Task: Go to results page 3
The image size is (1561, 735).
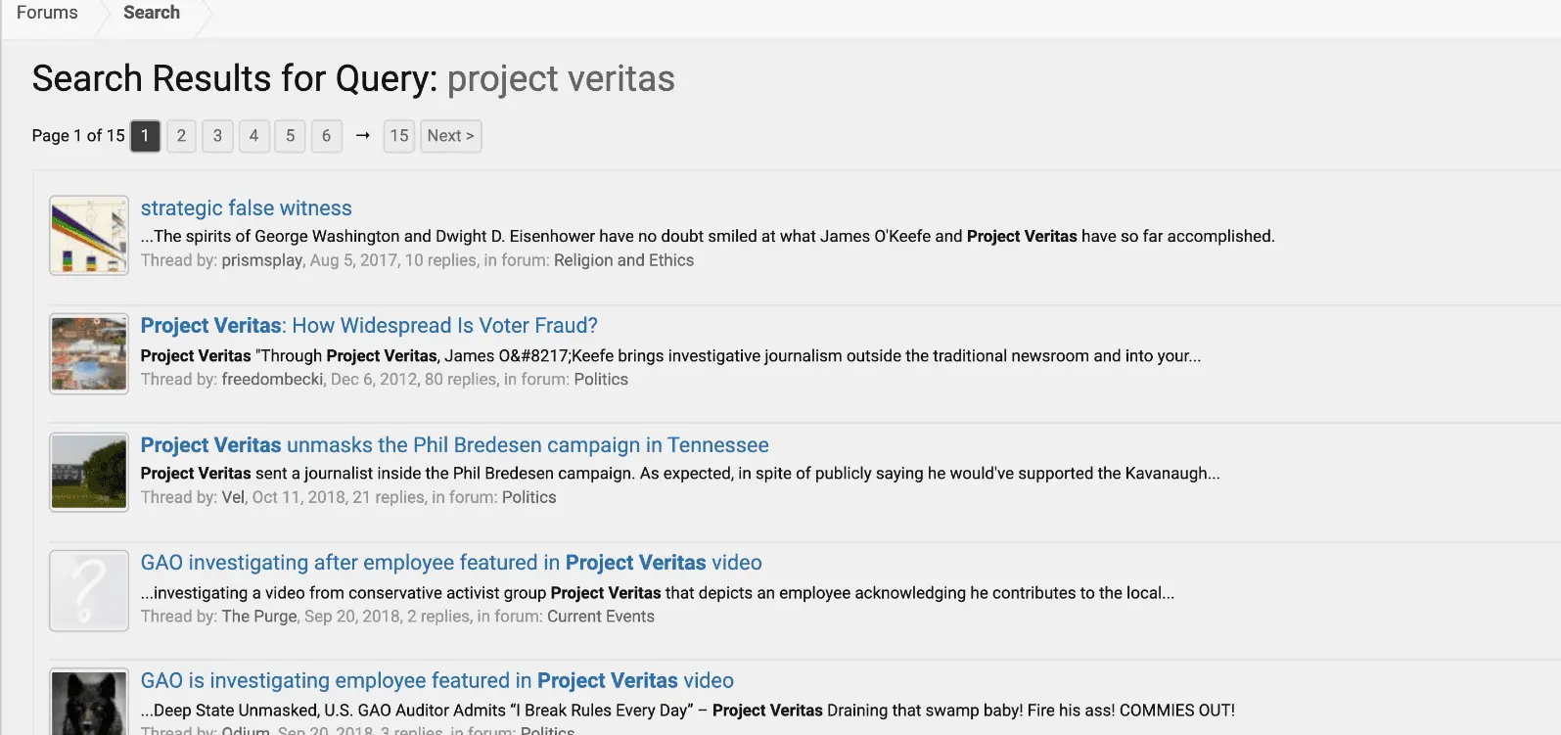Action: click(x=217, y=136)
